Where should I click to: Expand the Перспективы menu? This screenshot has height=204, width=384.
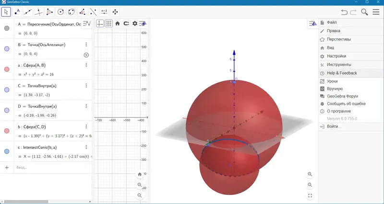[x=351, y=39]
